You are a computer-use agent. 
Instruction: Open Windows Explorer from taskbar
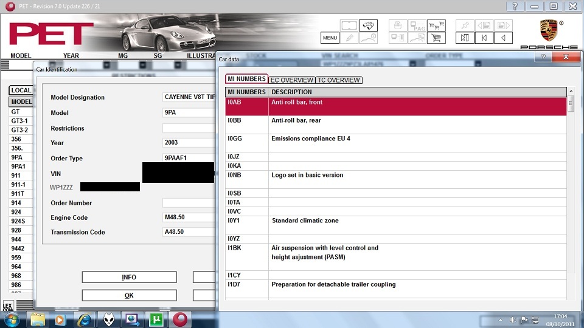(x=38, y=319)
